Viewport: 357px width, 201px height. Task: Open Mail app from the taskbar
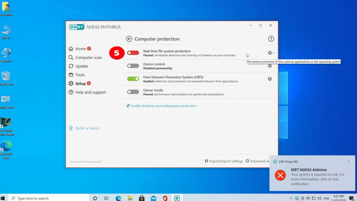coord(153,198)
